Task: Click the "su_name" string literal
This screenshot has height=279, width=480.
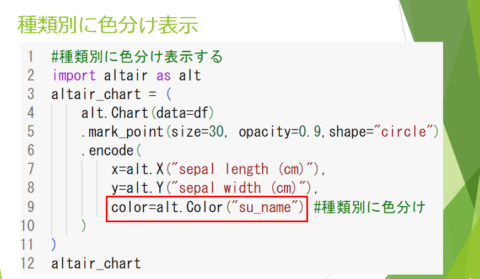Action: [265, 207]
